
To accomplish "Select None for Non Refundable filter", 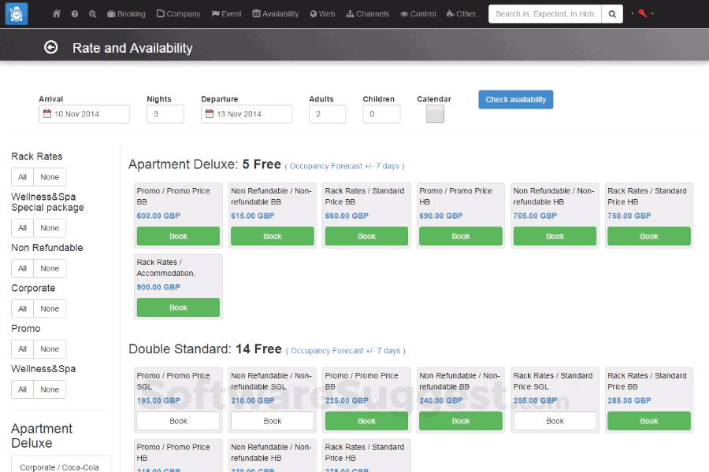I will [x=50, y=268].
